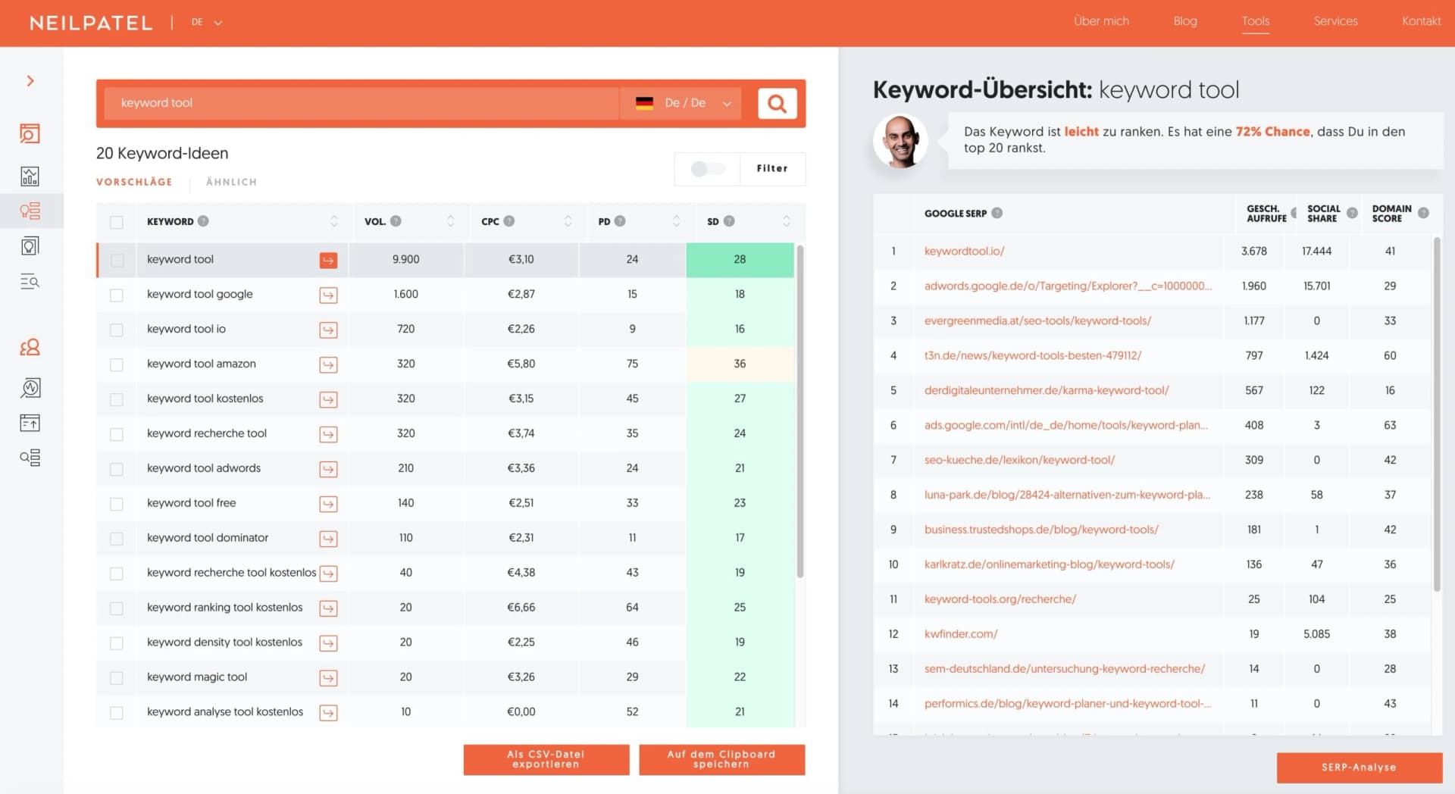
Task: Click the highlighted keyword ideas sidebar icon
Action: [x=30, y=211]
